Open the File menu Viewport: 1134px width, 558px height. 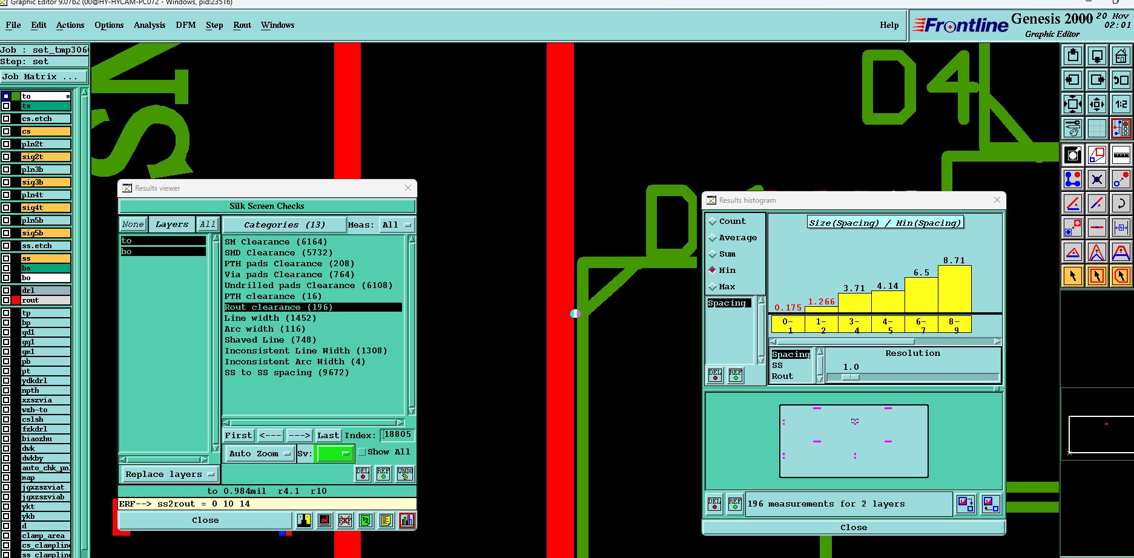(x=13, y=25)
